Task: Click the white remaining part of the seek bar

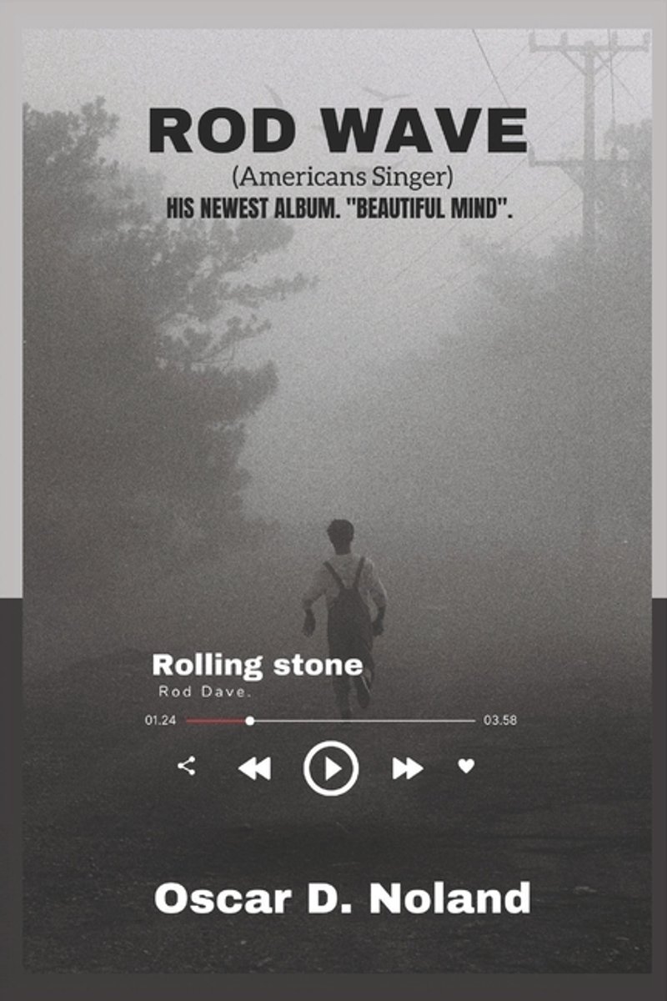Action: pyautogui.click(x=364, y=721)
